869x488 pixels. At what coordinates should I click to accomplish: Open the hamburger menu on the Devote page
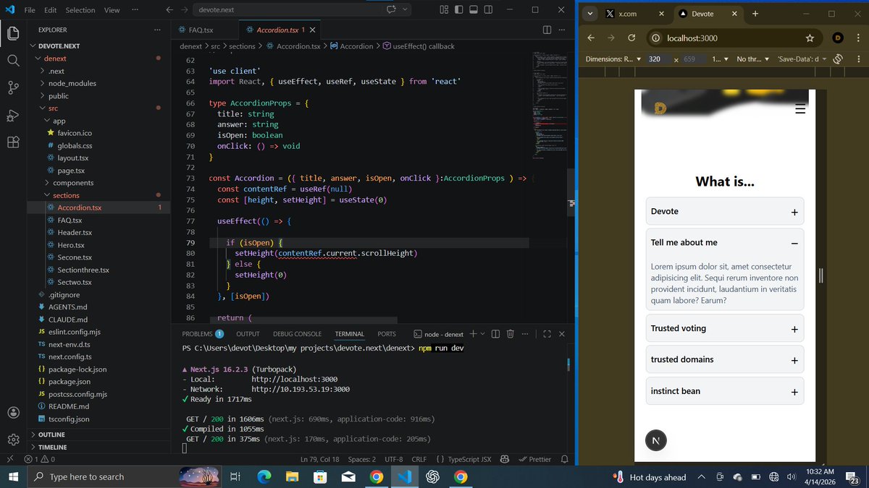pyautogui.click(x=800, y=109)
